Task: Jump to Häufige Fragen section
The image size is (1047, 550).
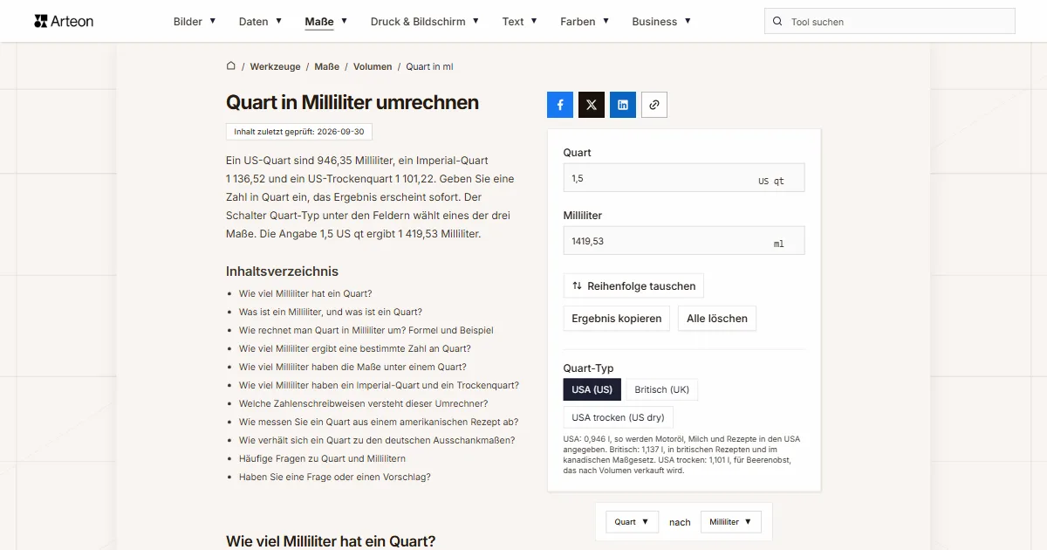Action: pyautogui.click(x=322, y=458)
